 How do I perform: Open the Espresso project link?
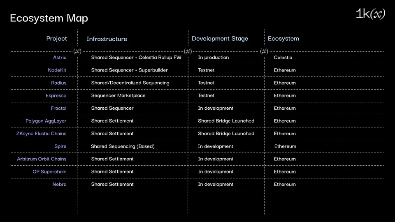[56, 96]
